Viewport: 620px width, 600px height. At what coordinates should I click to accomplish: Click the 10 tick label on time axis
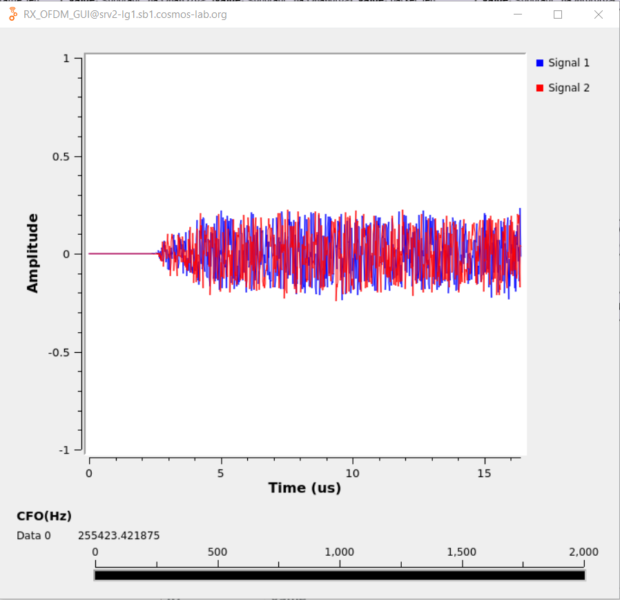(x=352, y=473)
